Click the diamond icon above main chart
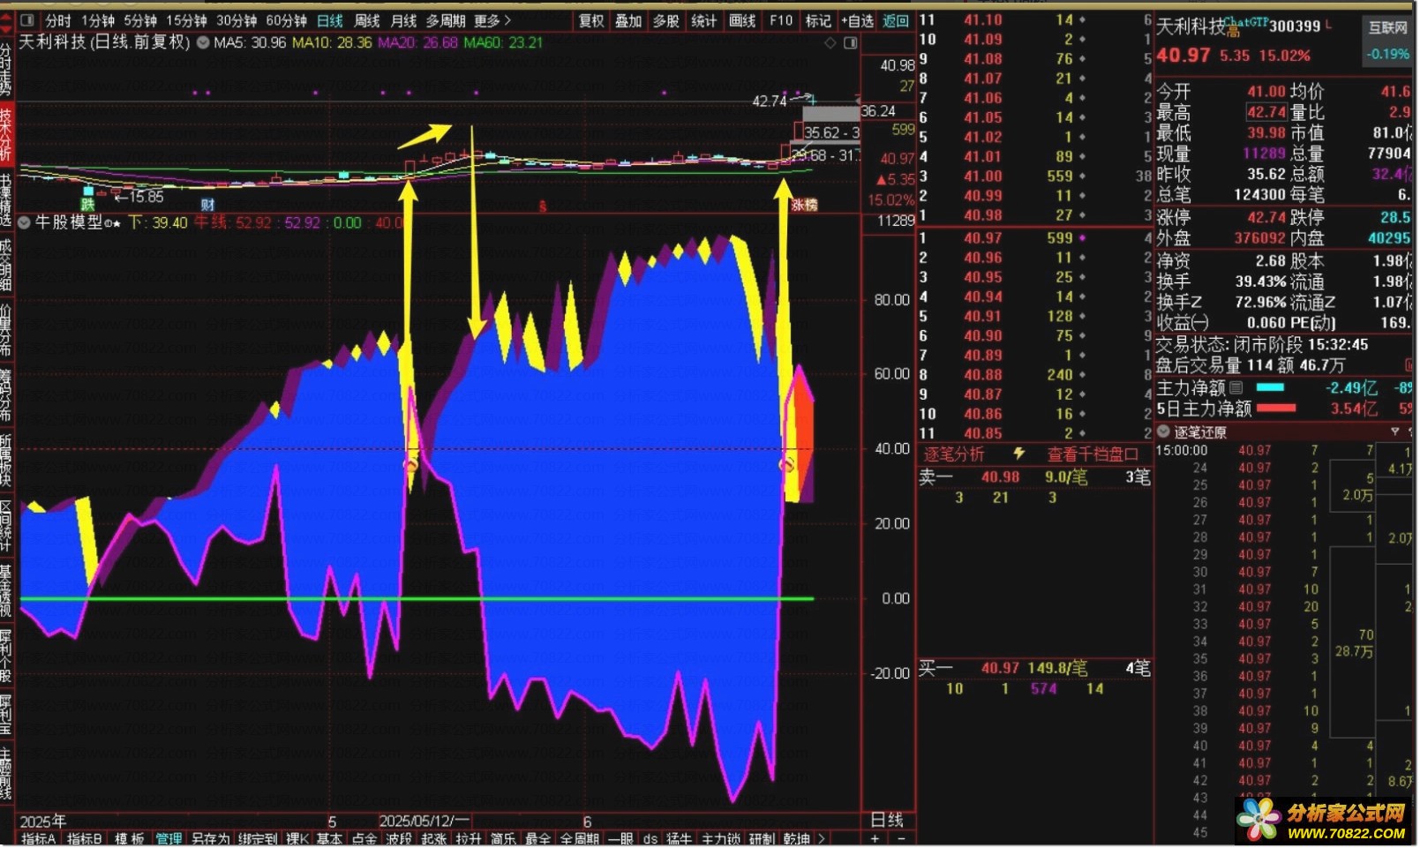1420x848 pixels. pos(830,42)
